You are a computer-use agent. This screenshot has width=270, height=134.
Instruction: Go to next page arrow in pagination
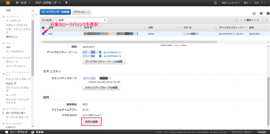(x=262, y=20)
